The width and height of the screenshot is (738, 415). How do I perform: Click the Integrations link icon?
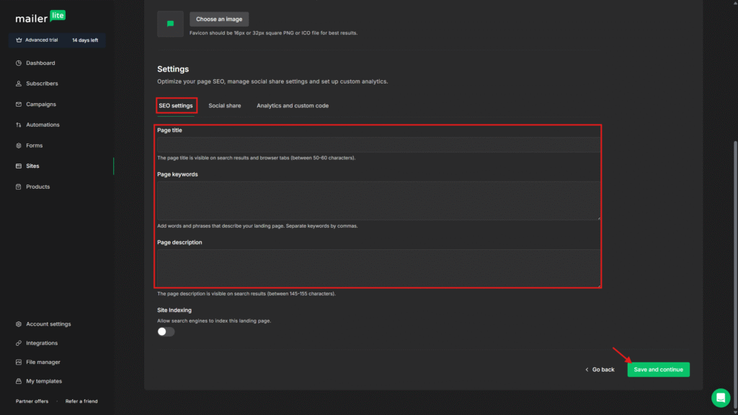point(19,343)
